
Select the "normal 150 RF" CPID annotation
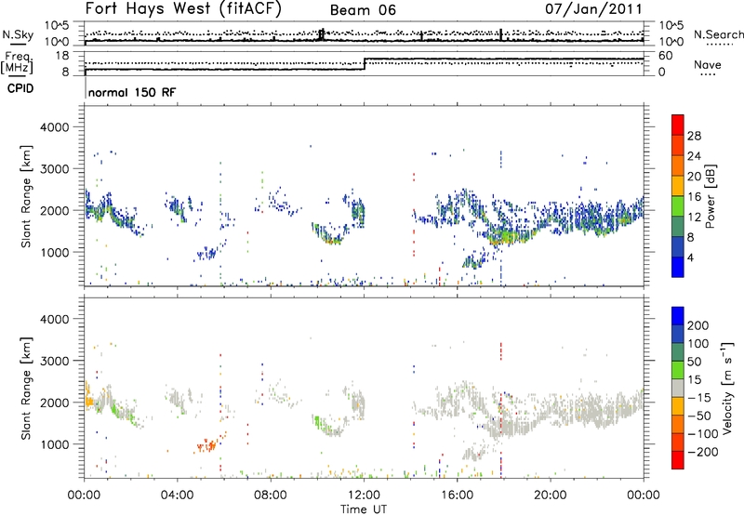132,92
